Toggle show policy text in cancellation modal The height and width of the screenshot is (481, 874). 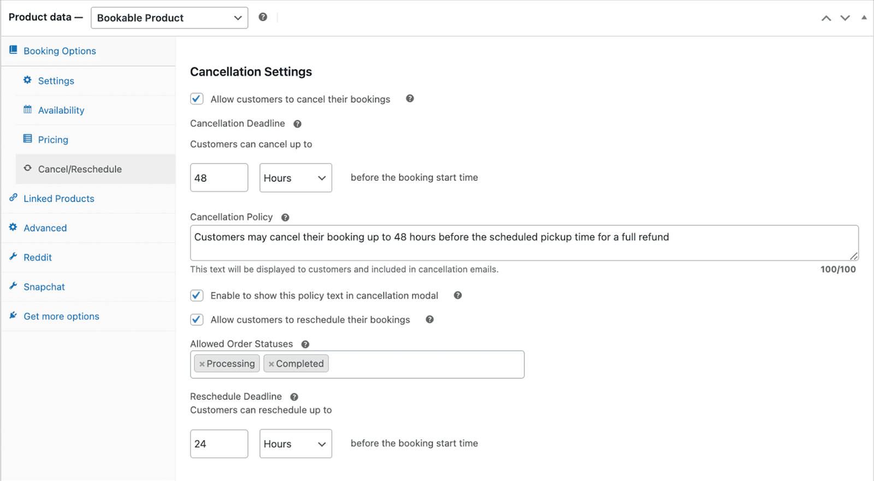197,296
